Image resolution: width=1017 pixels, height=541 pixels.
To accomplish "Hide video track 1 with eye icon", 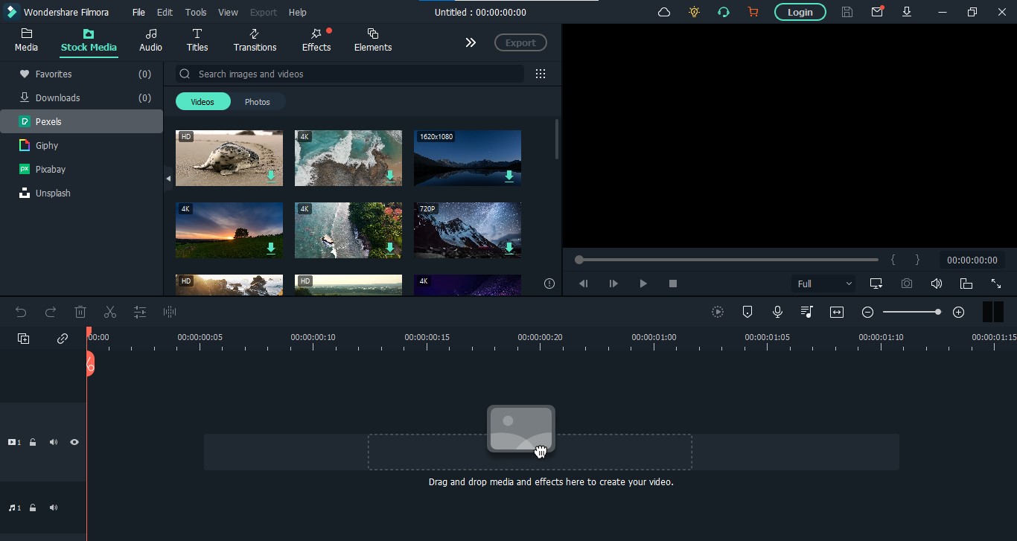I will tap(74, 442).
